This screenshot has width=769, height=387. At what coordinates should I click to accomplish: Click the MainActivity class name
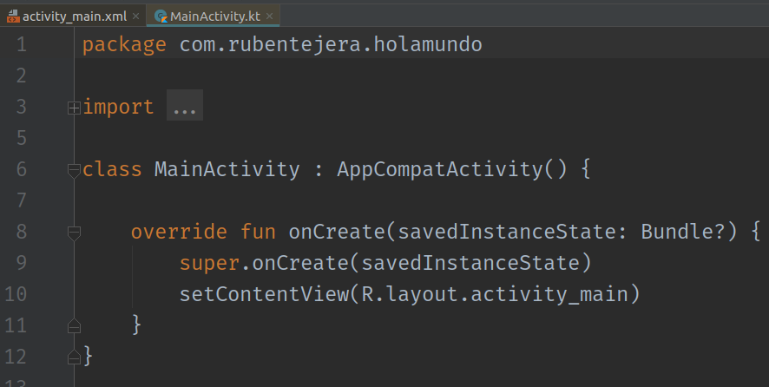(x=227, y=169)
